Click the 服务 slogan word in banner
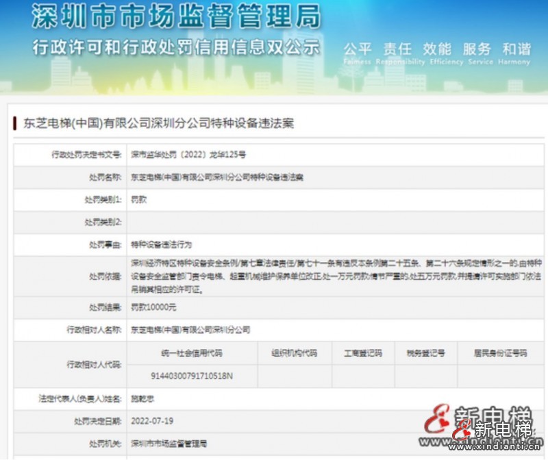The height and width of the screenshot is (460, 548). click(477, 49)
